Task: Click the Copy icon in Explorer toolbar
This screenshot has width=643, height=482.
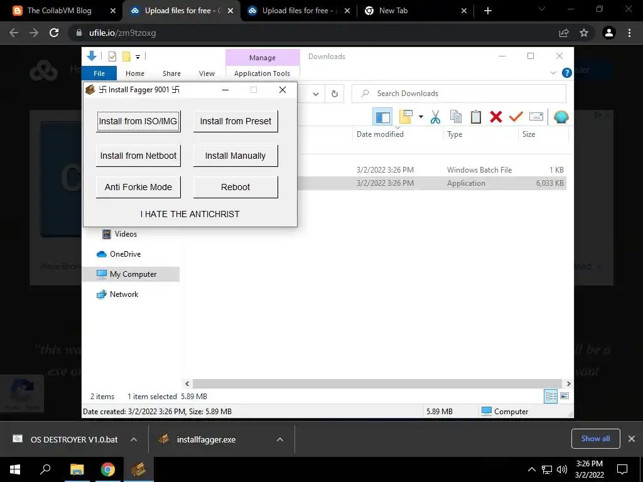Action: coord(456,117)
